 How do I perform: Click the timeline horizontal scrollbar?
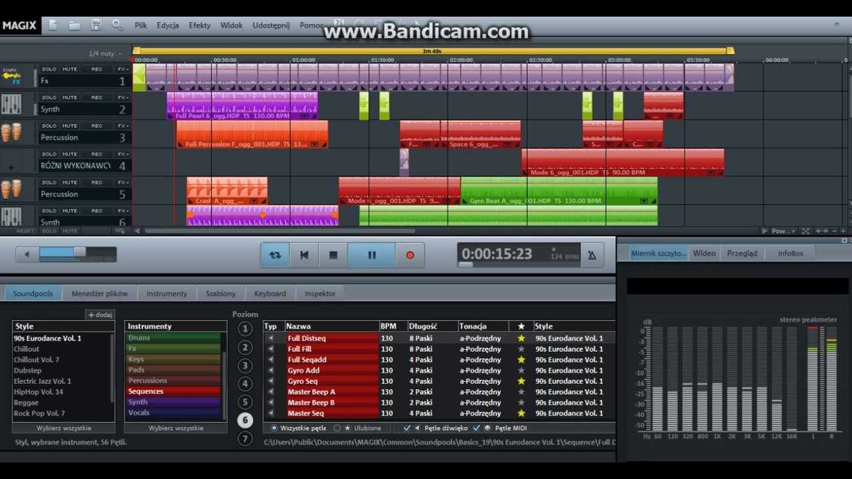pos(280,231)
